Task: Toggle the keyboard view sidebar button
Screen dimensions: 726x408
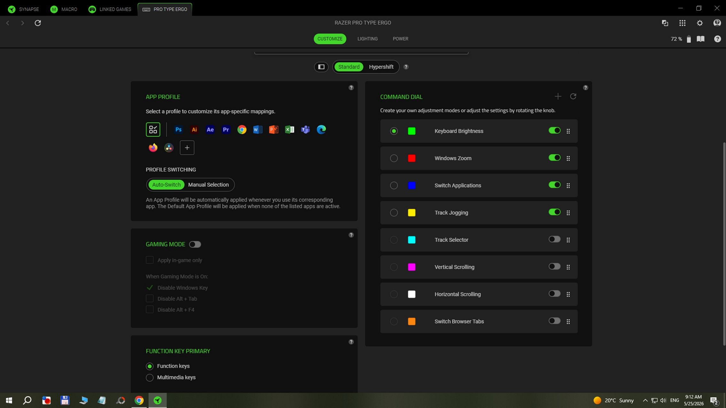Action: [x=321, y=67]
